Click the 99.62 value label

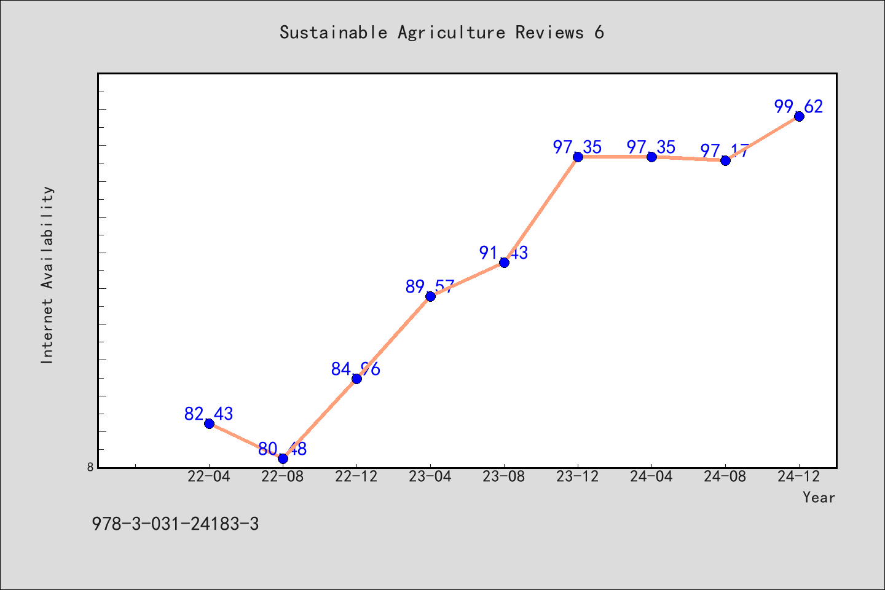799,106
